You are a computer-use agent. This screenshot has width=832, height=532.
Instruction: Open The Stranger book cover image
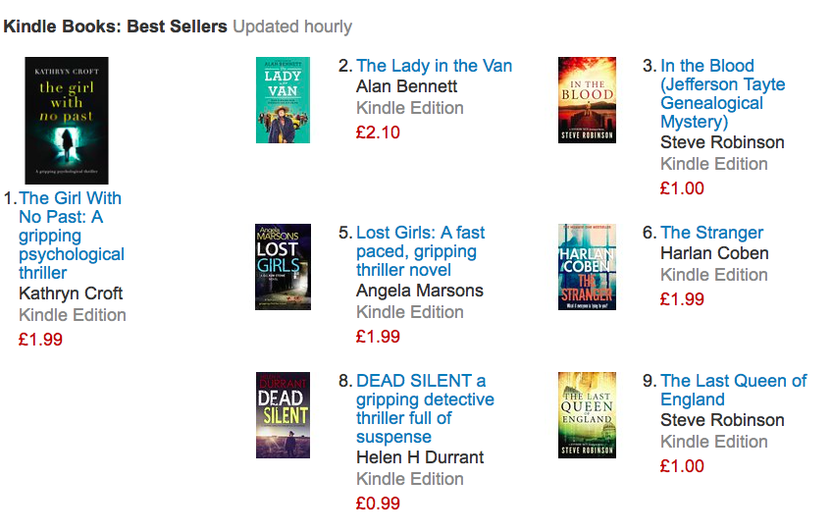tap(587, 267)
